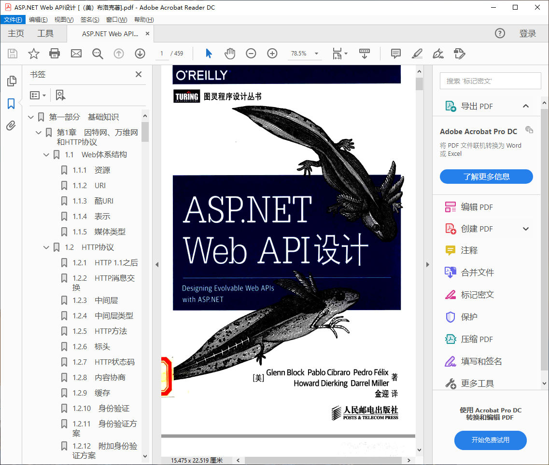Activate the hand pan tool
The width and height of the screenshot is (549, 465).
pos(230,54)
